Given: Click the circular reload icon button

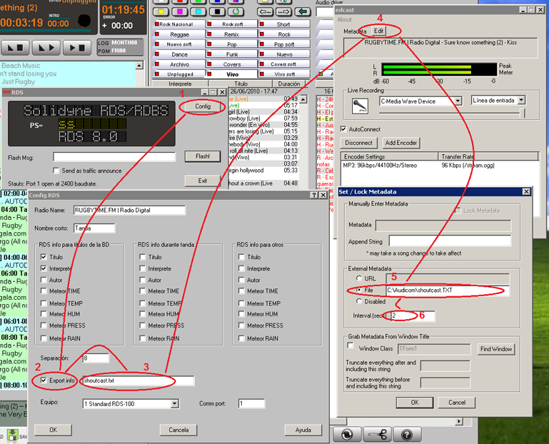Looking at the screenshot, I should pos(347,435).
